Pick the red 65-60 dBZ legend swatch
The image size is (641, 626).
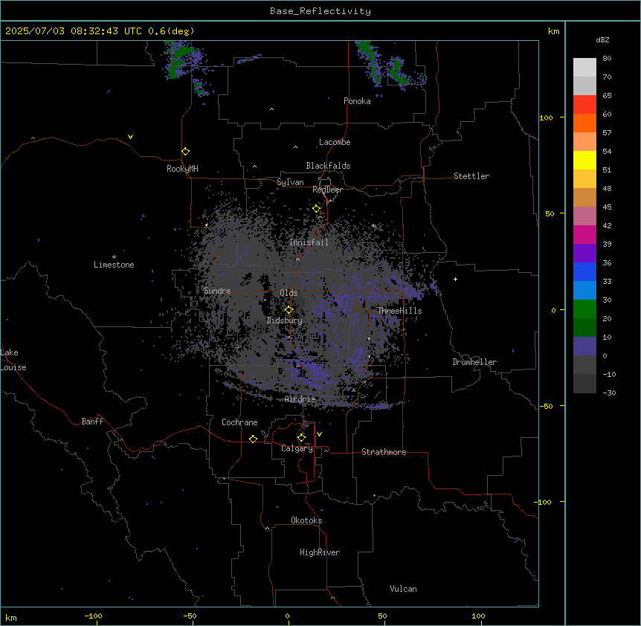[584, 105]
